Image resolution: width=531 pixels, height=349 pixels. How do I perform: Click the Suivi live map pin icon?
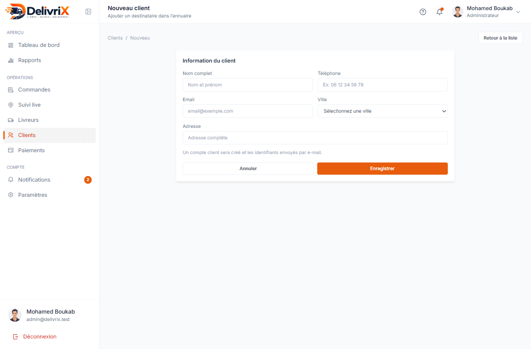(x=11, y=105)
